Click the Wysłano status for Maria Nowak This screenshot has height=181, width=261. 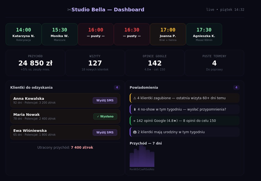pos(105,116)
